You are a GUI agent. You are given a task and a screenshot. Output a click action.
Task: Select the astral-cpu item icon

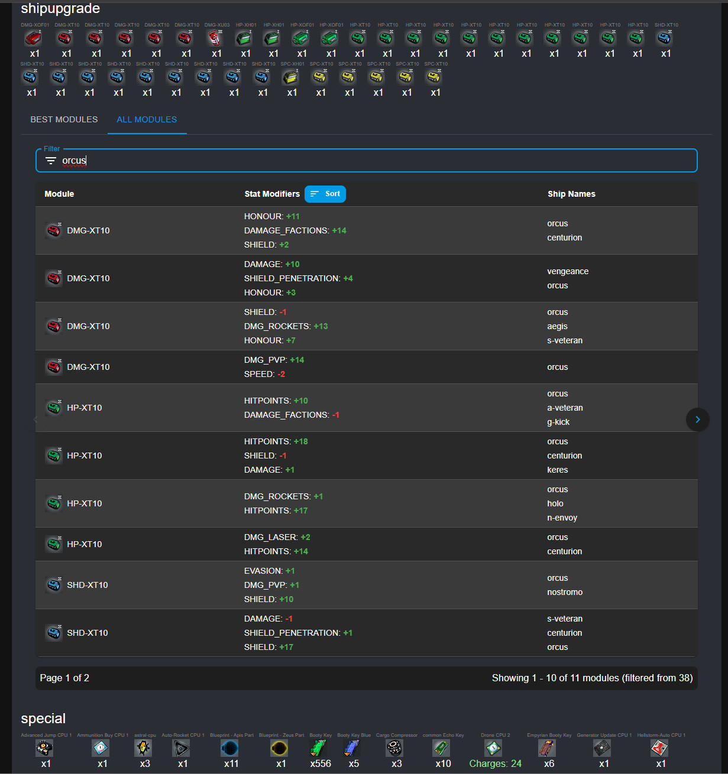click(x=143, y=748)
